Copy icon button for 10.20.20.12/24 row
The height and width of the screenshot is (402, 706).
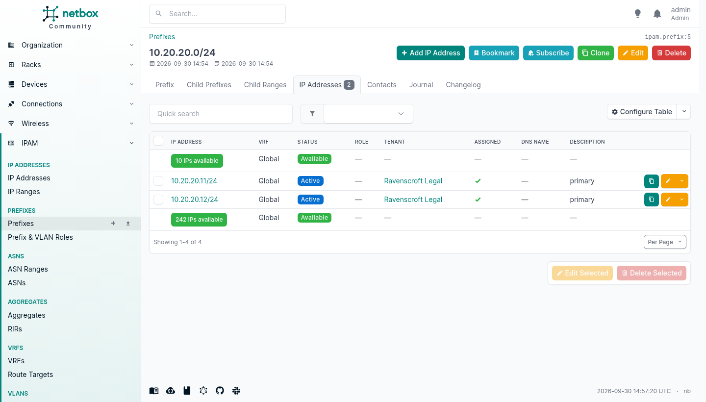[x=652, y=200]
